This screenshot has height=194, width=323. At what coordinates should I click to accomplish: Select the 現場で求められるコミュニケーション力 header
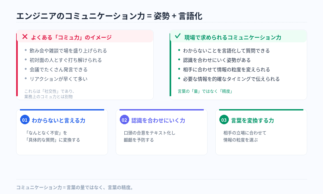pyautogui.click(x=233, y=37)
